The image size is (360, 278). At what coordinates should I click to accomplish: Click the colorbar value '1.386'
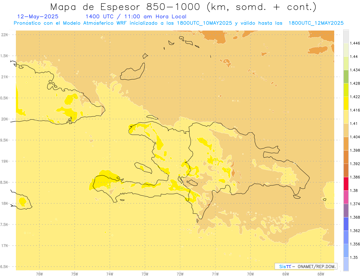pyautogui.click(x=355, y=177)
